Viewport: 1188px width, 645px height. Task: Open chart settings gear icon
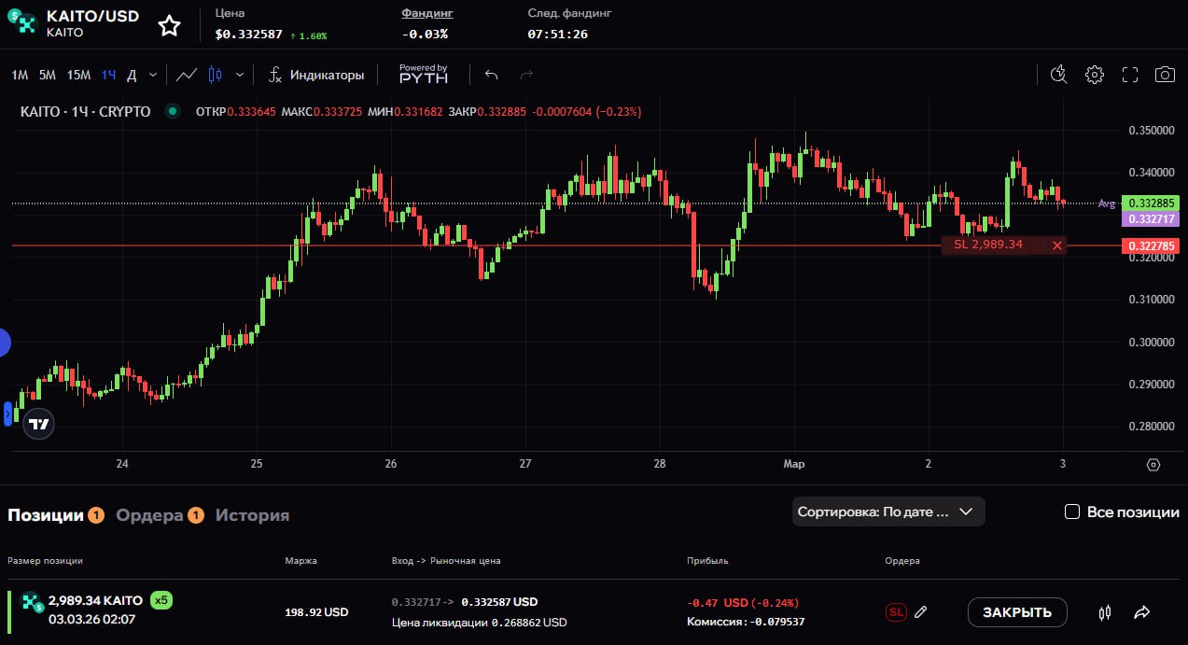1094,75
